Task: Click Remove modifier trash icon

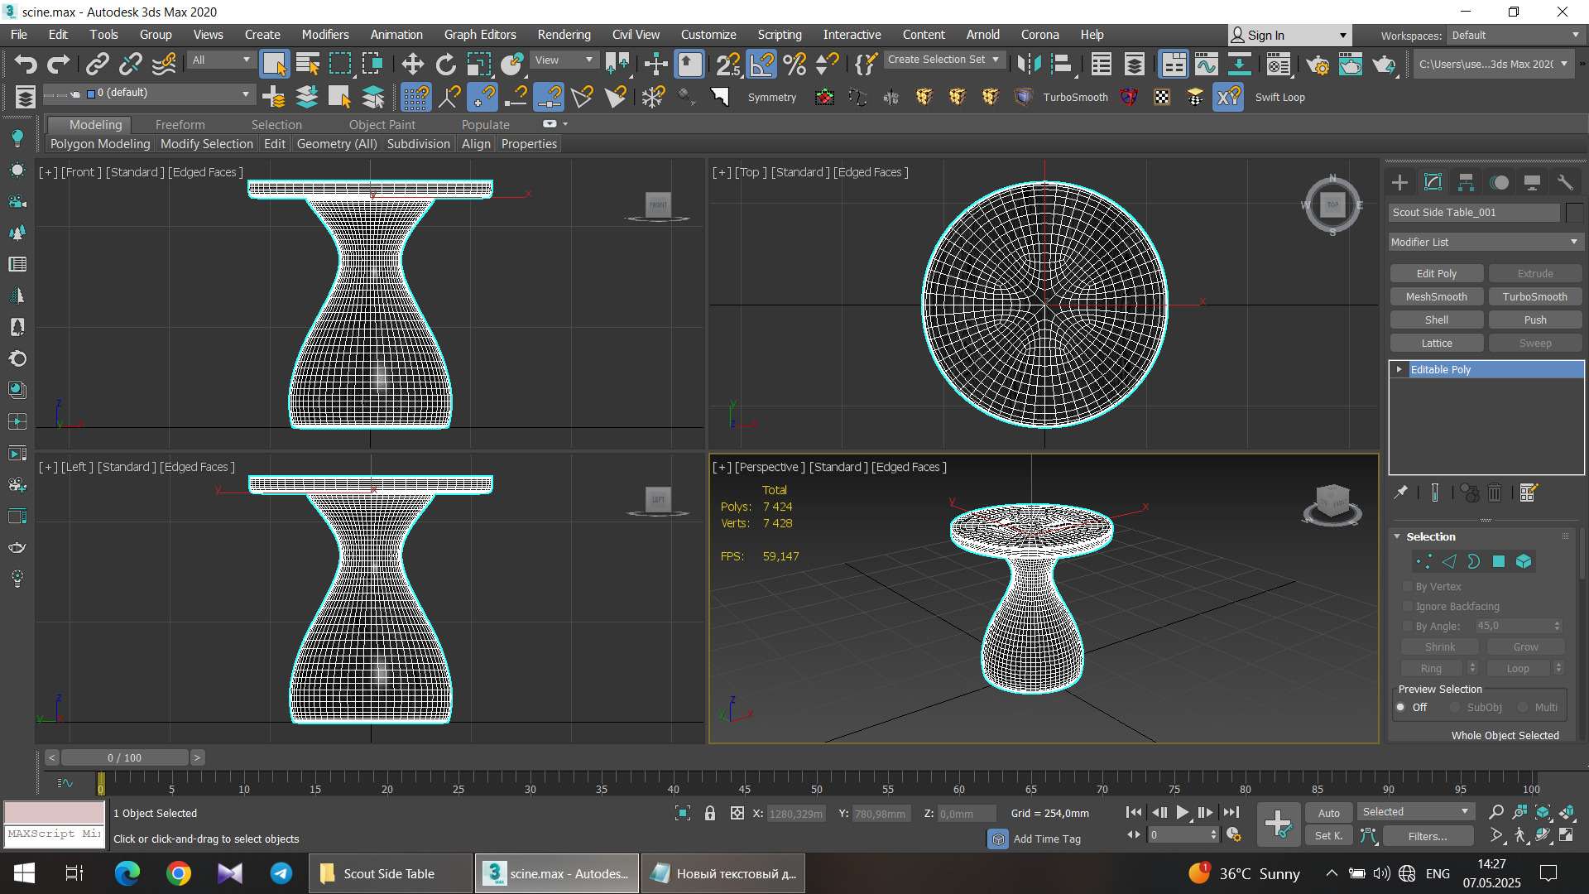Action: tap(1495, 493)
